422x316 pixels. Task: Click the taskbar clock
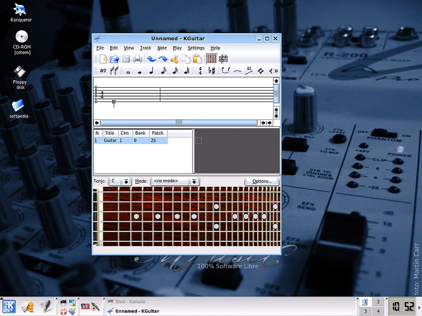click(x=403, y=306)
